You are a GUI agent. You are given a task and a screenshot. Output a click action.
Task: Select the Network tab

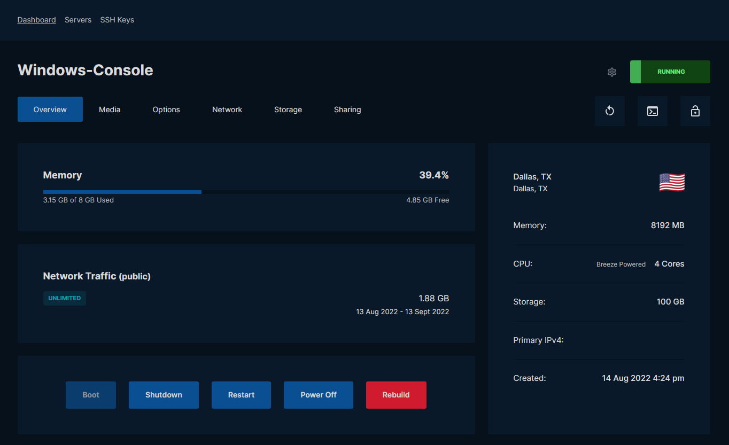[227, 110]
